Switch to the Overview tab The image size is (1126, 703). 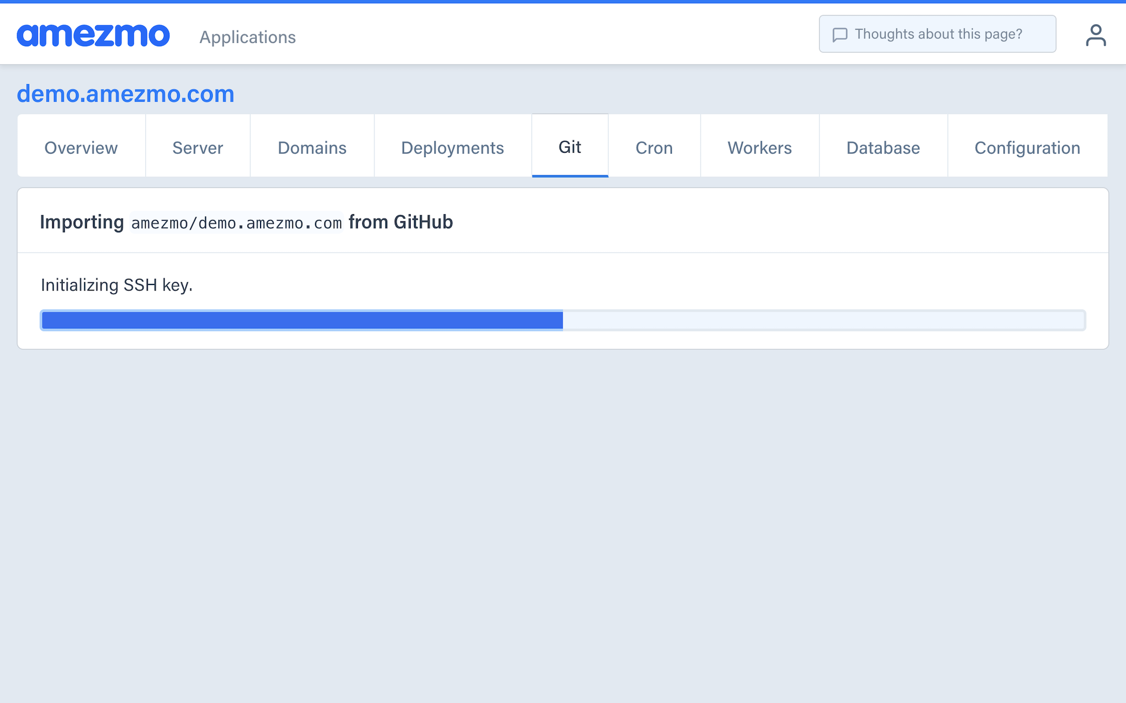(81, 147)
